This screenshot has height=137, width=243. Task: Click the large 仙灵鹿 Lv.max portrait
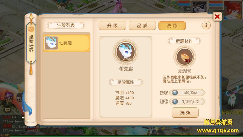point(126,52)
